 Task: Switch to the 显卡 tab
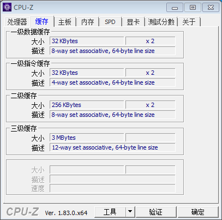click(x=133, y=22)
